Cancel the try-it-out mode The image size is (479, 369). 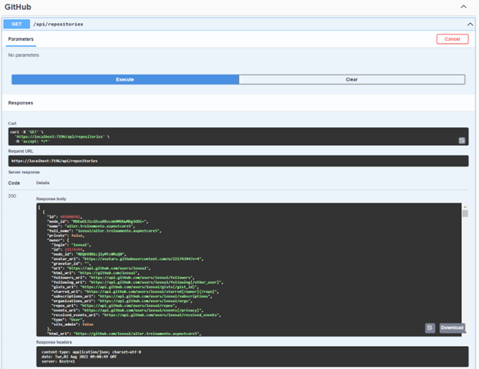(x=452, y=39)
